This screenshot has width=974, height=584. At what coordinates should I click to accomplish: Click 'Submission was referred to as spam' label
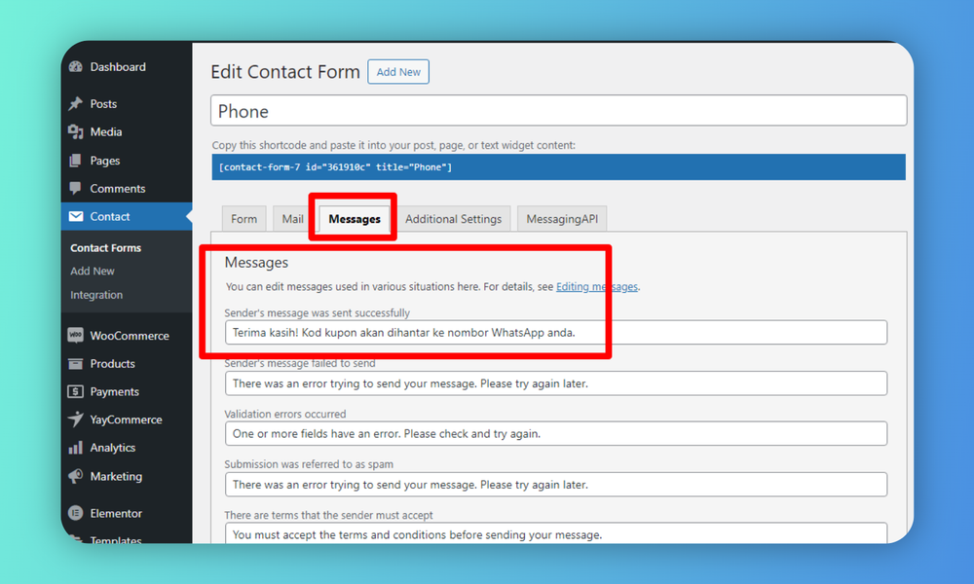tap(309, 464)
